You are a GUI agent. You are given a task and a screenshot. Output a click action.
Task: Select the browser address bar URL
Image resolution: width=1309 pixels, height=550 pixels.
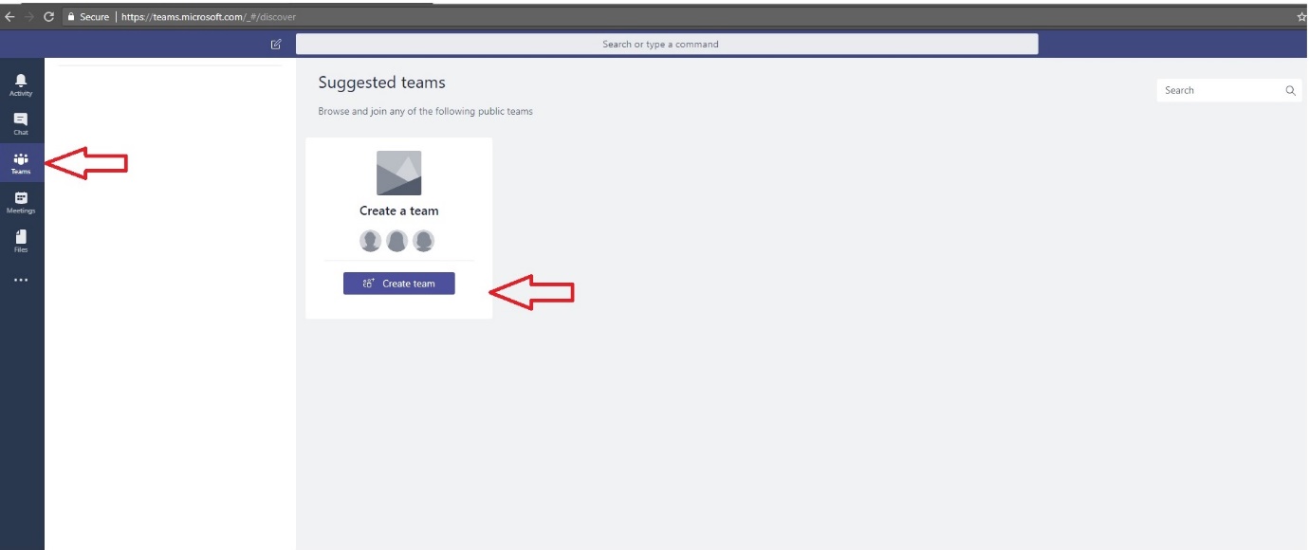tap(209, 17)
